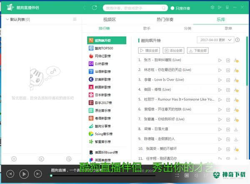Click the song list vertical scrollbar

pos(247,61)
